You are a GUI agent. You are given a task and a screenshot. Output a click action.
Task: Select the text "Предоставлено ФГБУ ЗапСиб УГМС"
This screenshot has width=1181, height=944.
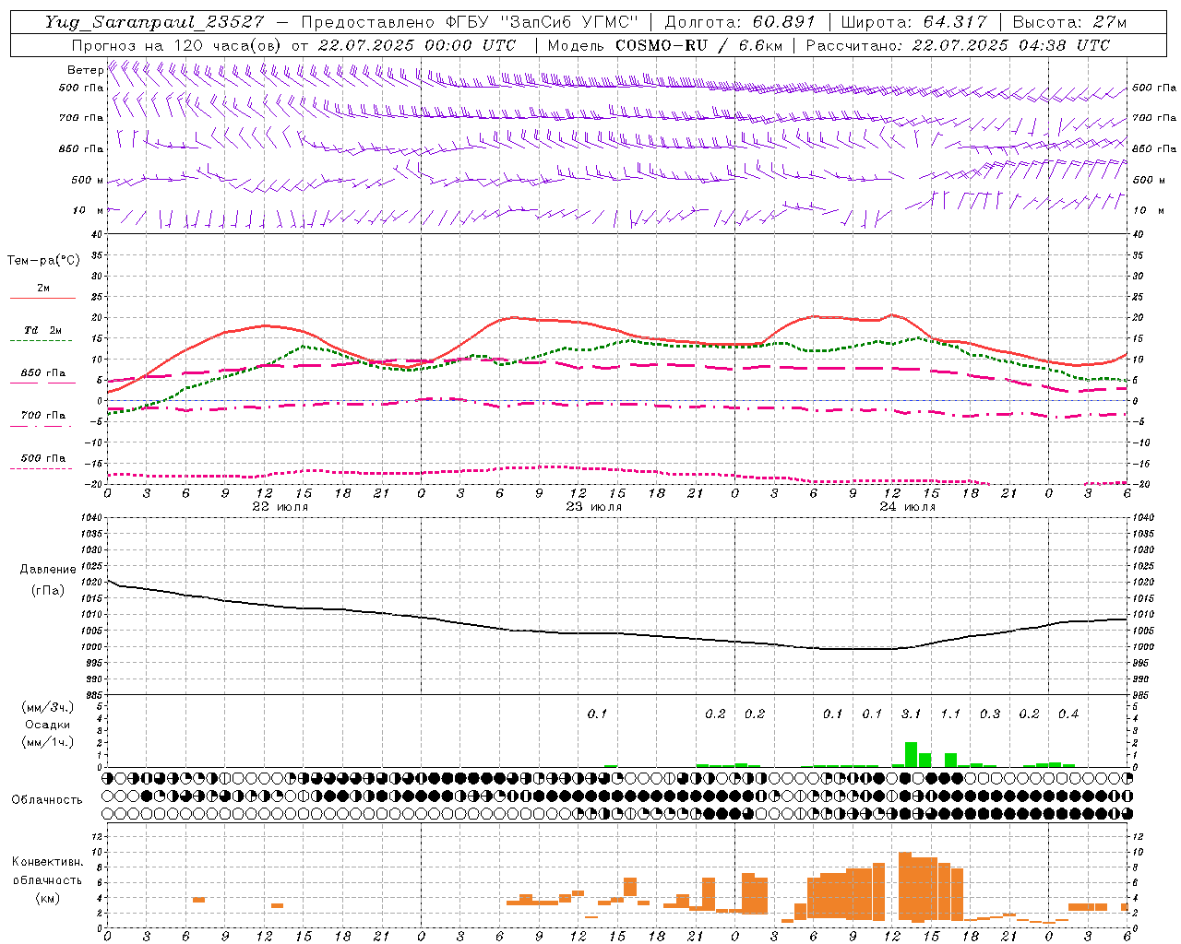click(471, 22)
